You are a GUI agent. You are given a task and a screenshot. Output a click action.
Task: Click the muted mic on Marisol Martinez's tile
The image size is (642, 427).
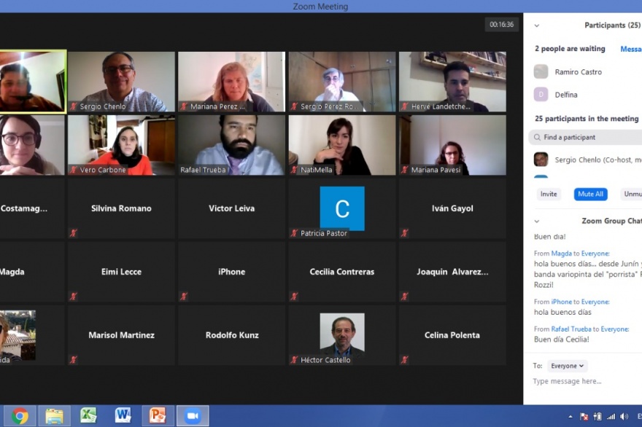tap(74, 360)
